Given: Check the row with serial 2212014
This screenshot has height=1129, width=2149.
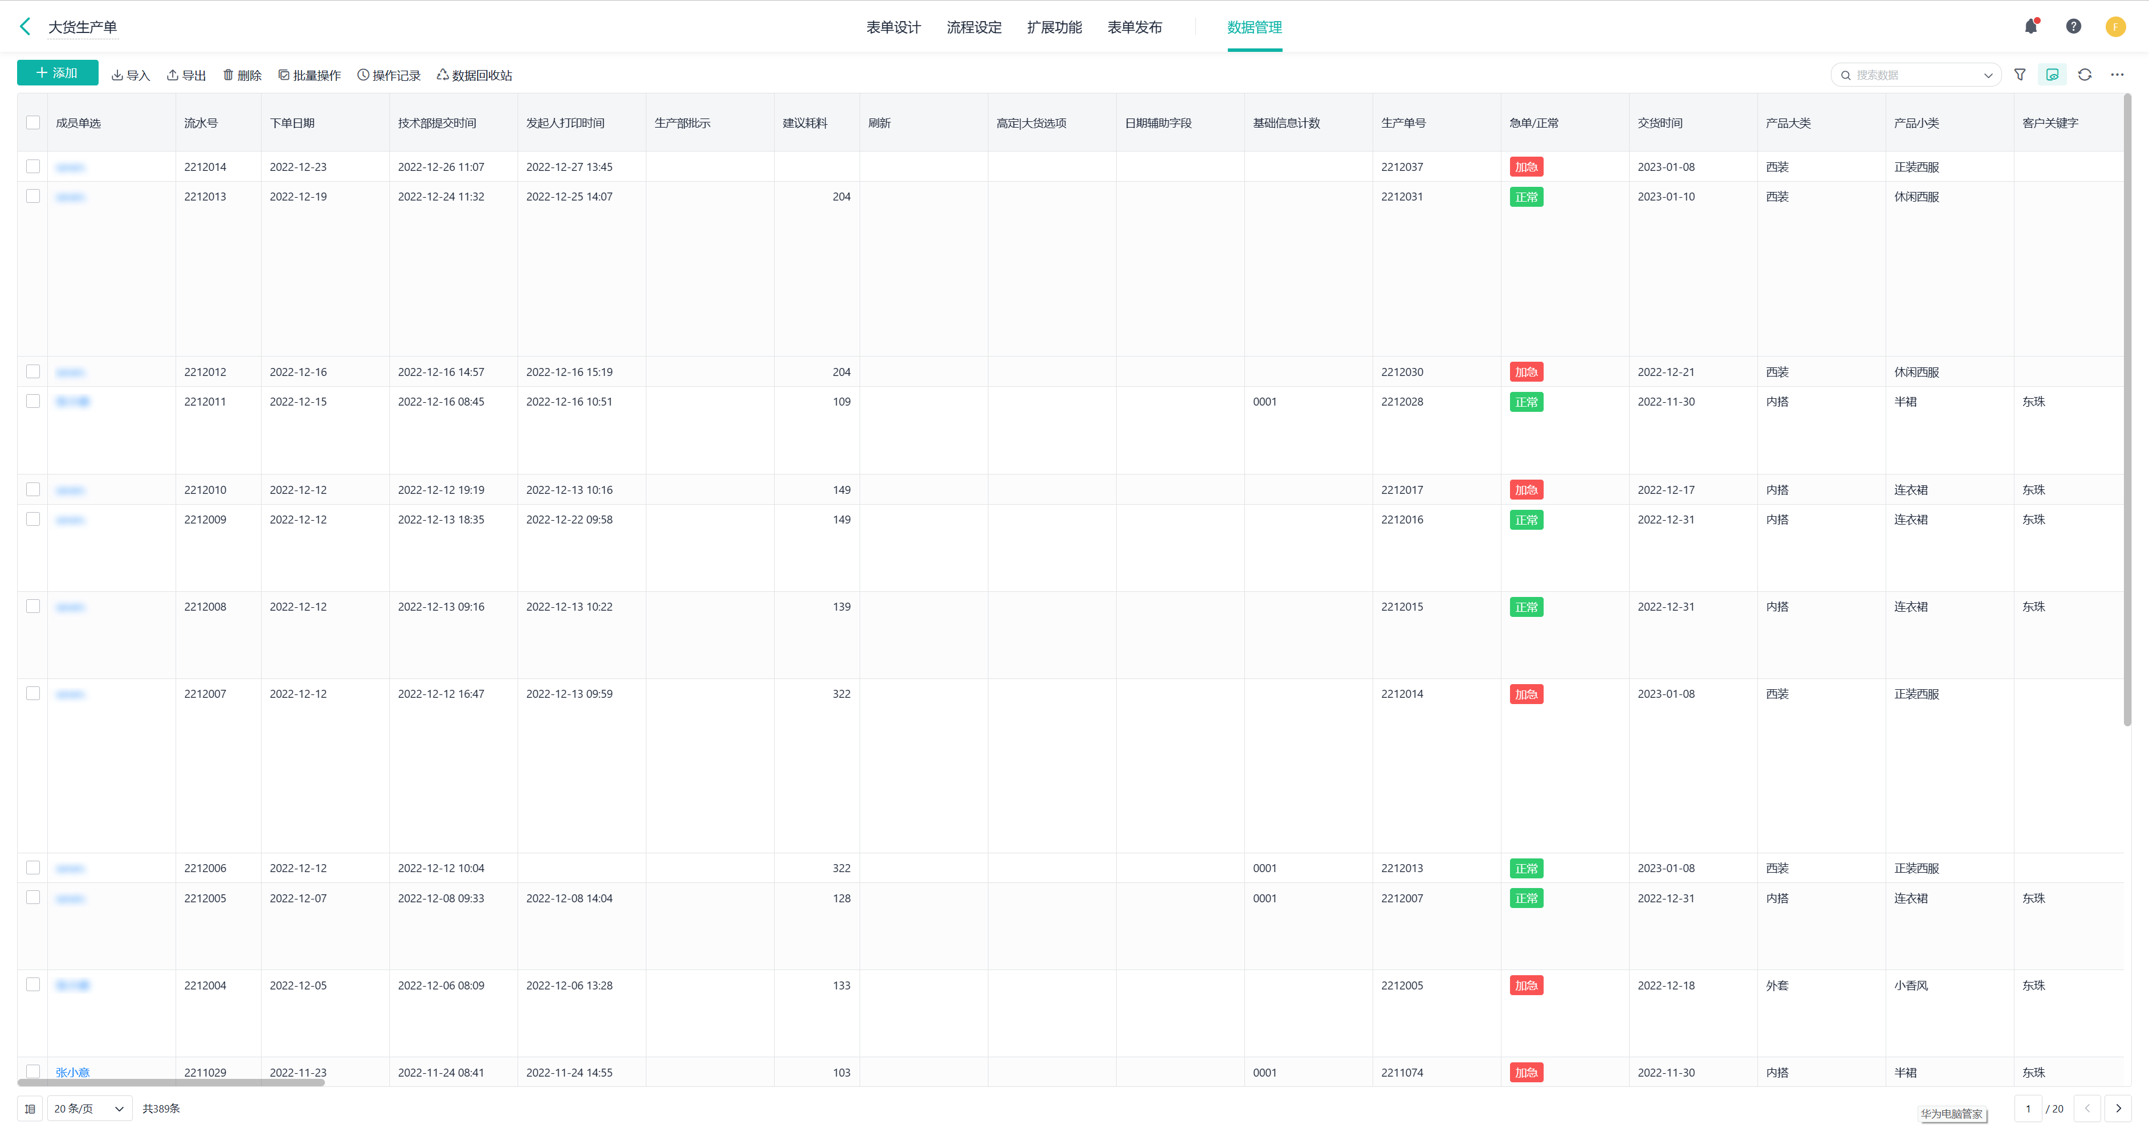Looking at the screenshot, I should coord(32,166).
